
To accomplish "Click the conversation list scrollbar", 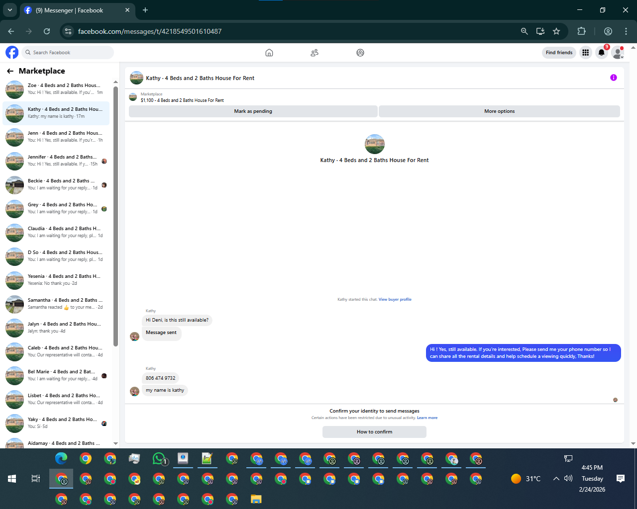I will pos(115,216).
